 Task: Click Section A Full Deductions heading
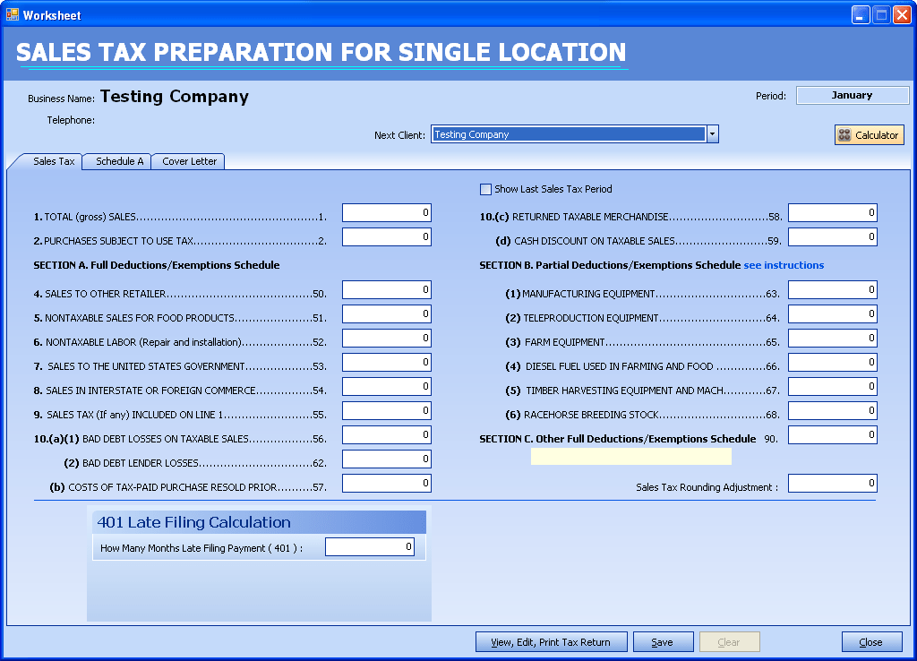pos(156,265)
